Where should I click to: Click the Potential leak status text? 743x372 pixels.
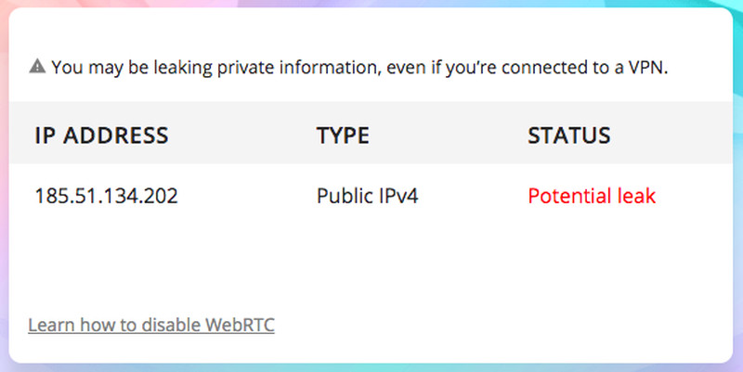592,196
